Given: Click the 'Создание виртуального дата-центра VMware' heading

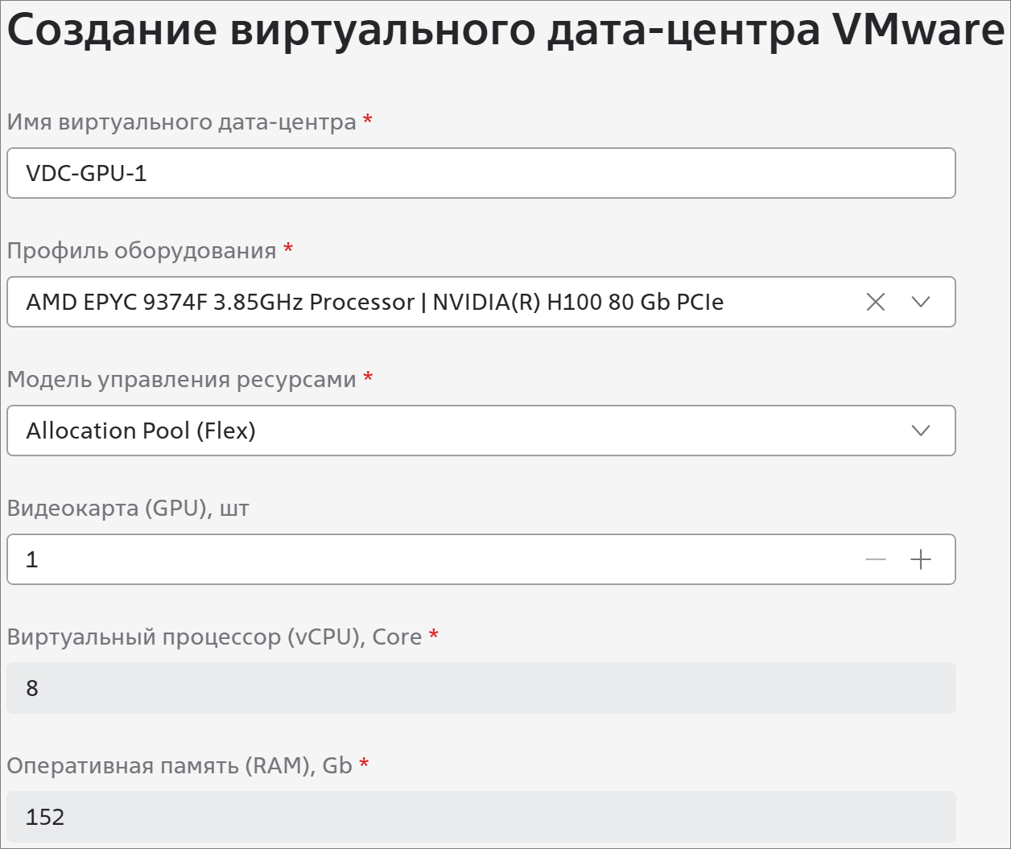Looking at the screenshot, I should (506, 30).
